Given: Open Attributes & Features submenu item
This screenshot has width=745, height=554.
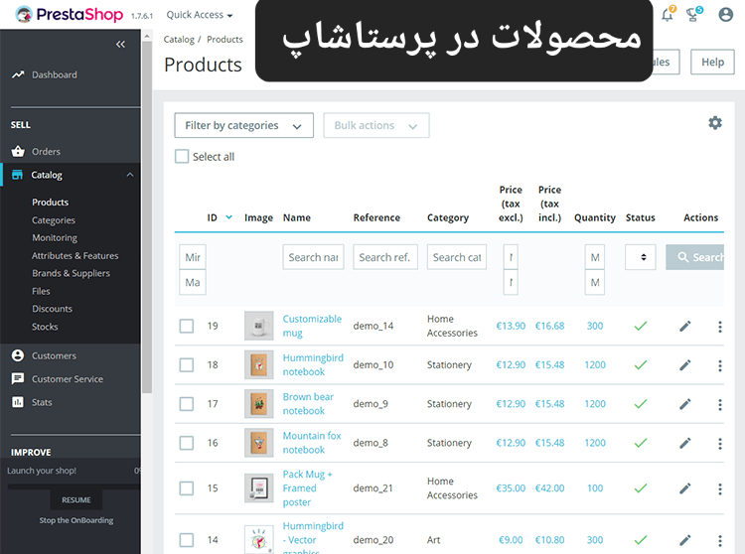Looking at the screenshot, I should 75,255.
